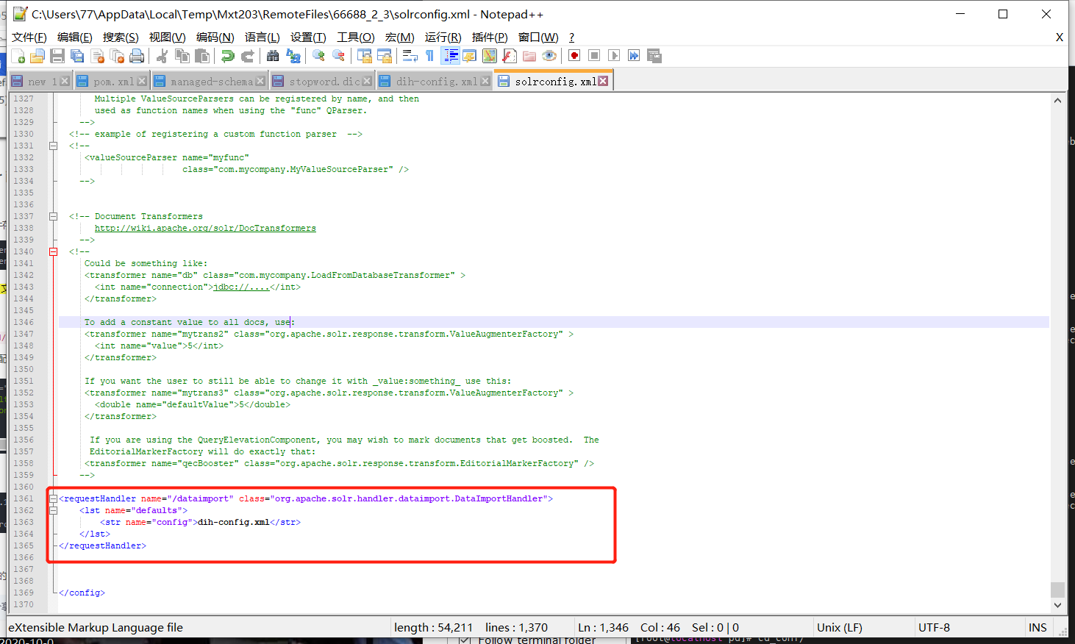
Task: Open the 编码(N) encoding menu
Action: [x=215, y=37]
